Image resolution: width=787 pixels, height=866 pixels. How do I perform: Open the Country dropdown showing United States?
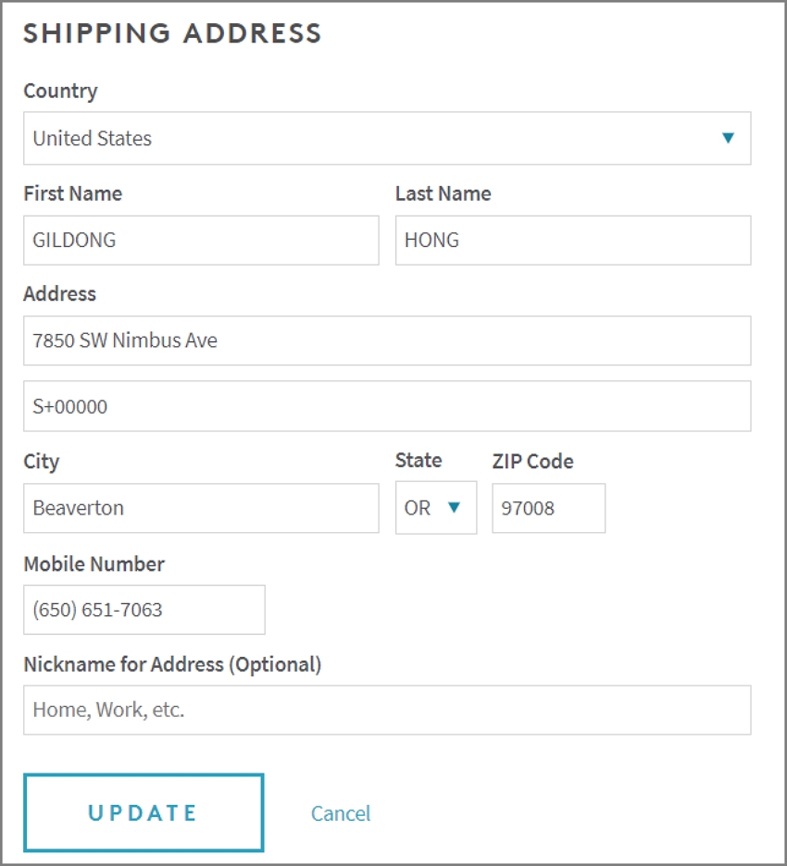pos(387,138)
